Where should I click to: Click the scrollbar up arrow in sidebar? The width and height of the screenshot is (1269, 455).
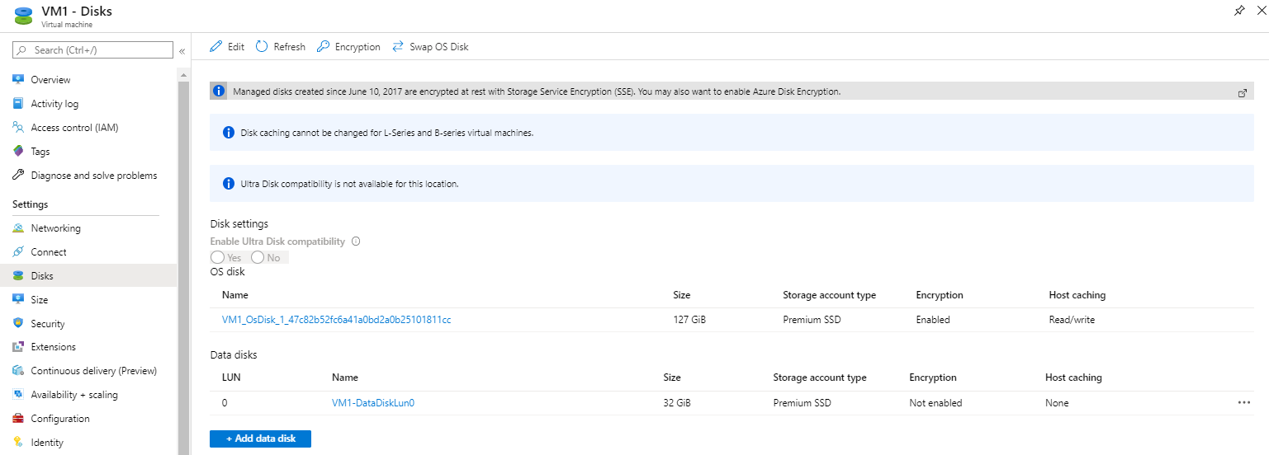[183, 74]
